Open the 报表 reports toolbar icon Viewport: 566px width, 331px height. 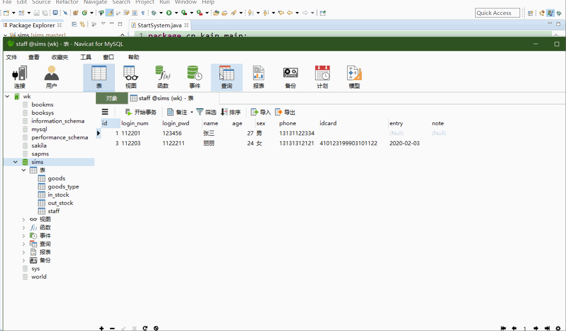(x=258, y=77)
